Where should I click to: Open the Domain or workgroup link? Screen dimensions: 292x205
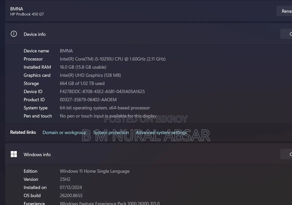64,132
